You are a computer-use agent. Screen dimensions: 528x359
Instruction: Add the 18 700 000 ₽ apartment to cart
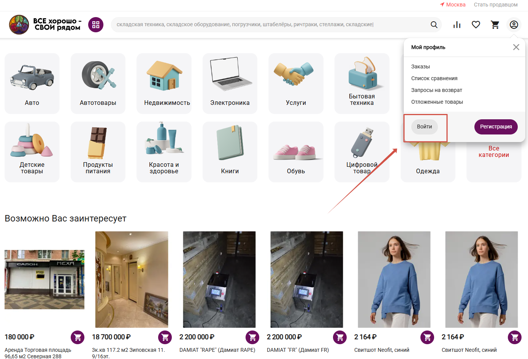(x=165, y=337)
